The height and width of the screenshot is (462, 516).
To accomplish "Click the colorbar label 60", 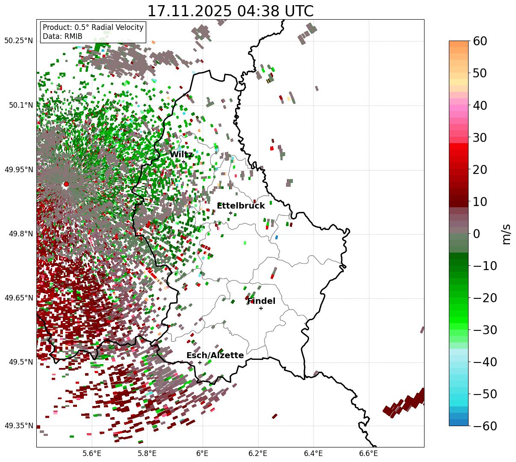I will 479,41.
